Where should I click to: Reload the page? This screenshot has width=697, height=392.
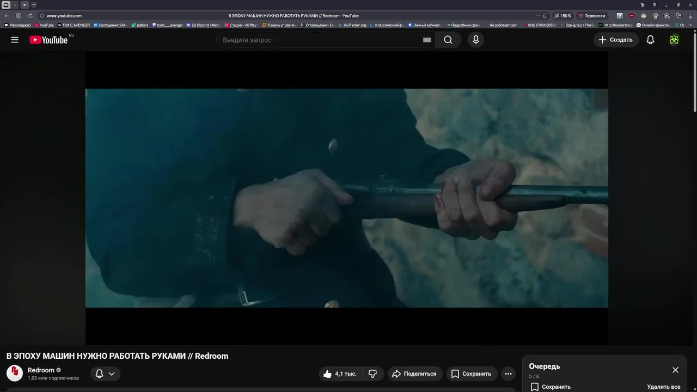30,16
